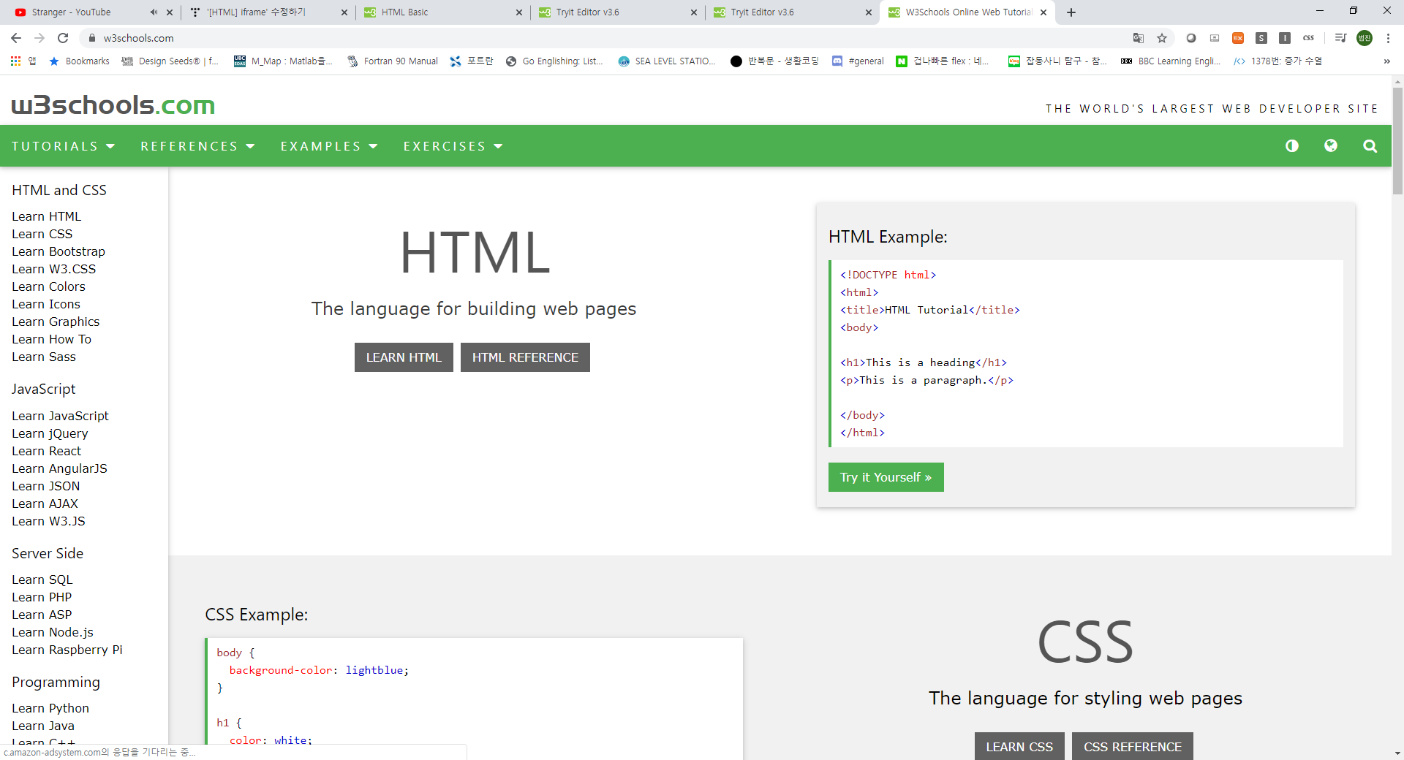Open a new tab with the plus button
This screenshot has width=1404, height=760.
point(1071,12)
